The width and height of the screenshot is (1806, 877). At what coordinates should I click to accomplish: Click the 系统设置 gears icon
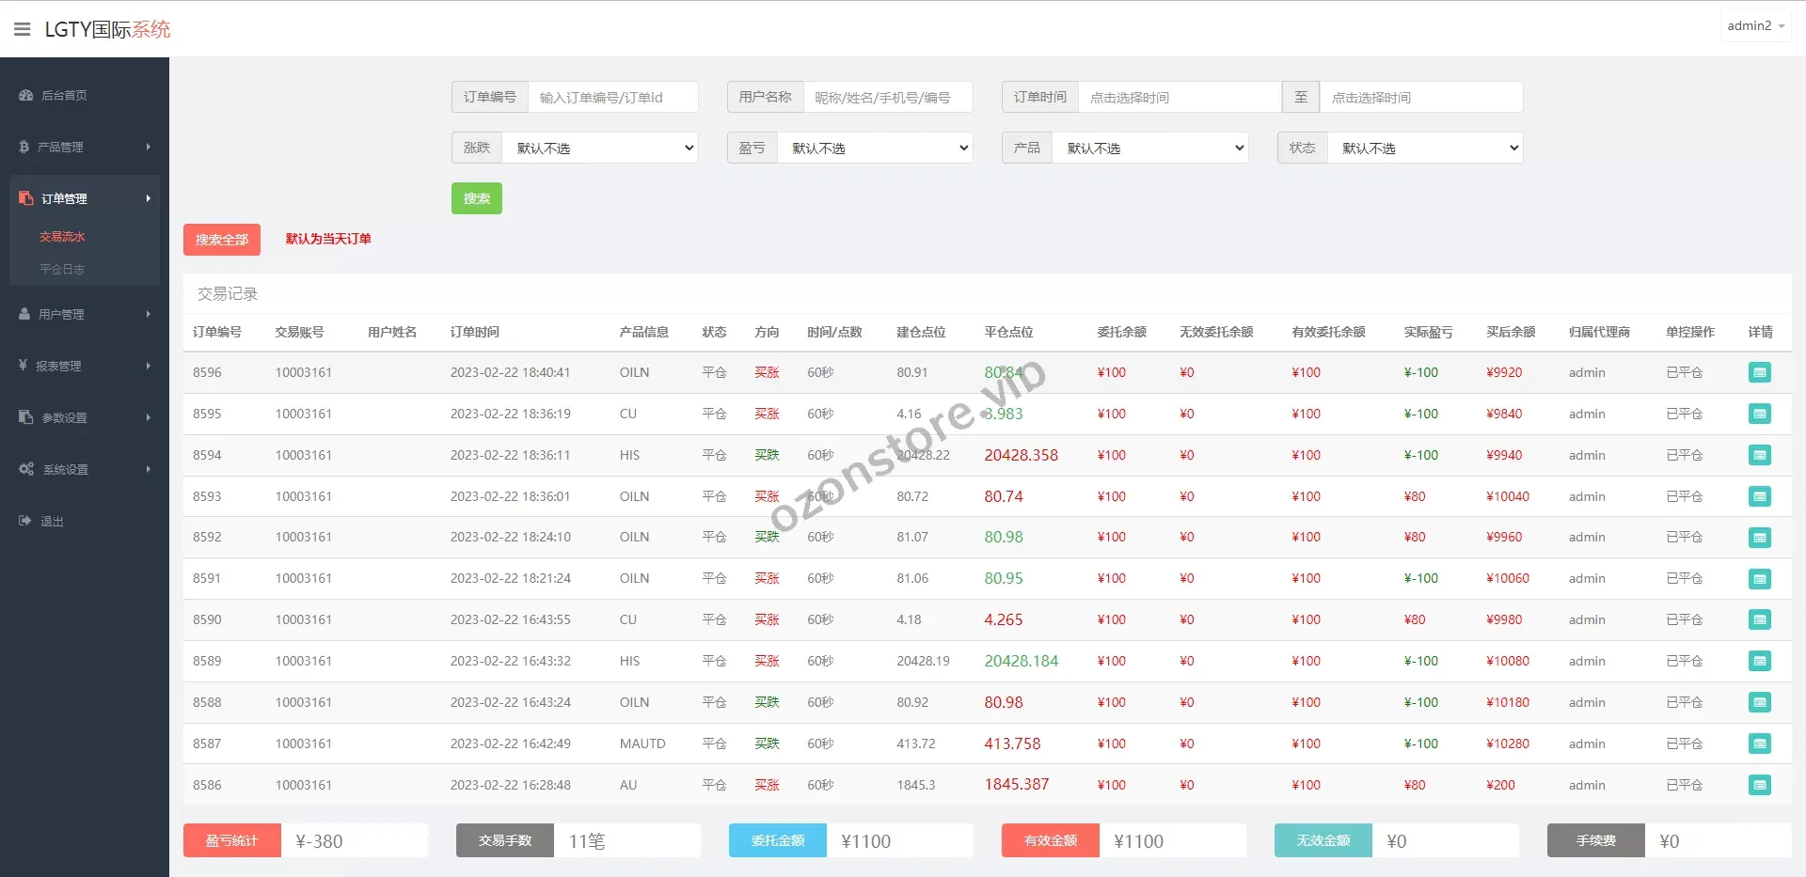tap(26, 469)
